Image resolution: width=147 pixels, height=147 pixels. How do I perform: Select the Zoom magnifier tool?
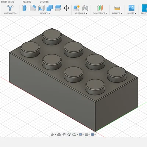(69, 135)
